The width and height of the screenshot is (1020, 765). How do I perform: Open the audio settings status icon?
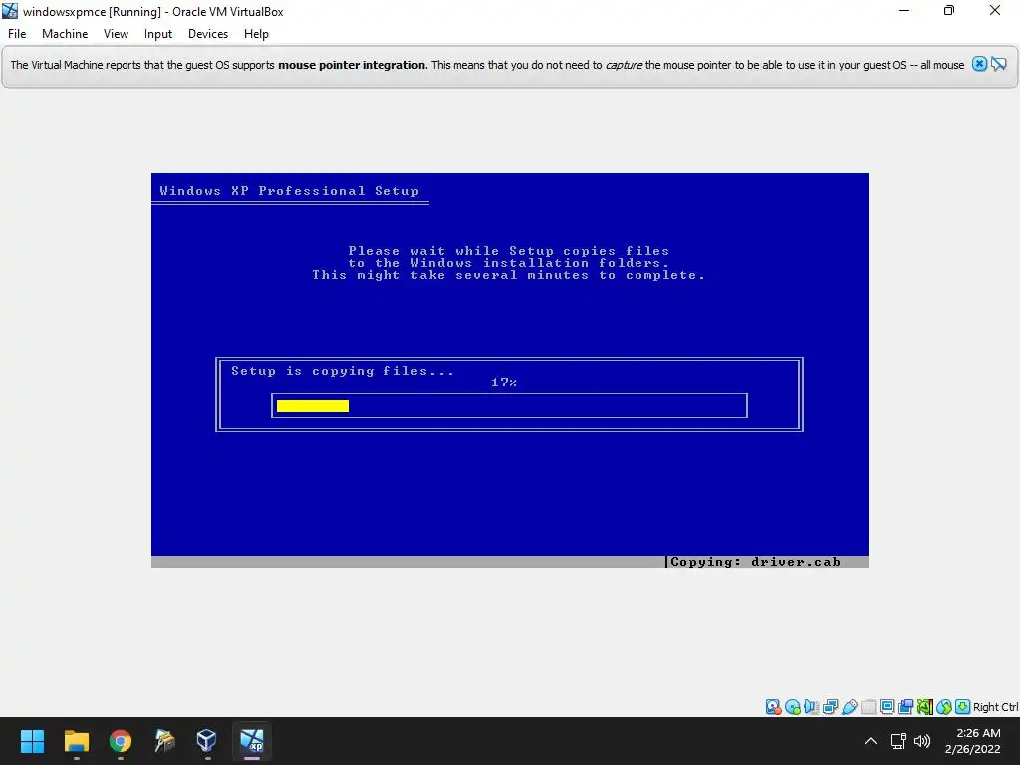811,707
